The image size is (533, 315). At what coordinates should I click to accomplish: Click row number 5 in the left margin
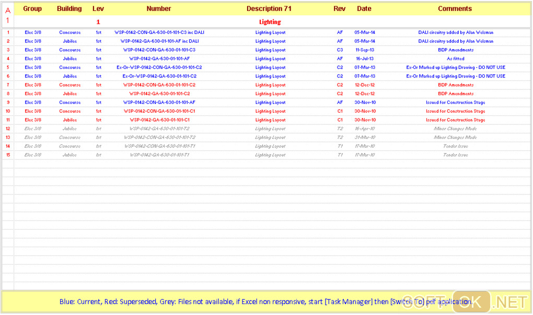pyautogui.click(x=8, y=67)
